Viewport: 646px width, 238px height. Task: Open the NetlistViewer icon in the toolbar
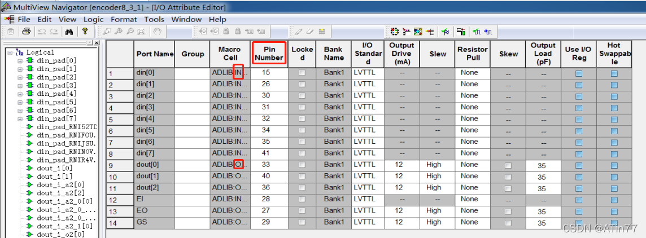point(407,31)
